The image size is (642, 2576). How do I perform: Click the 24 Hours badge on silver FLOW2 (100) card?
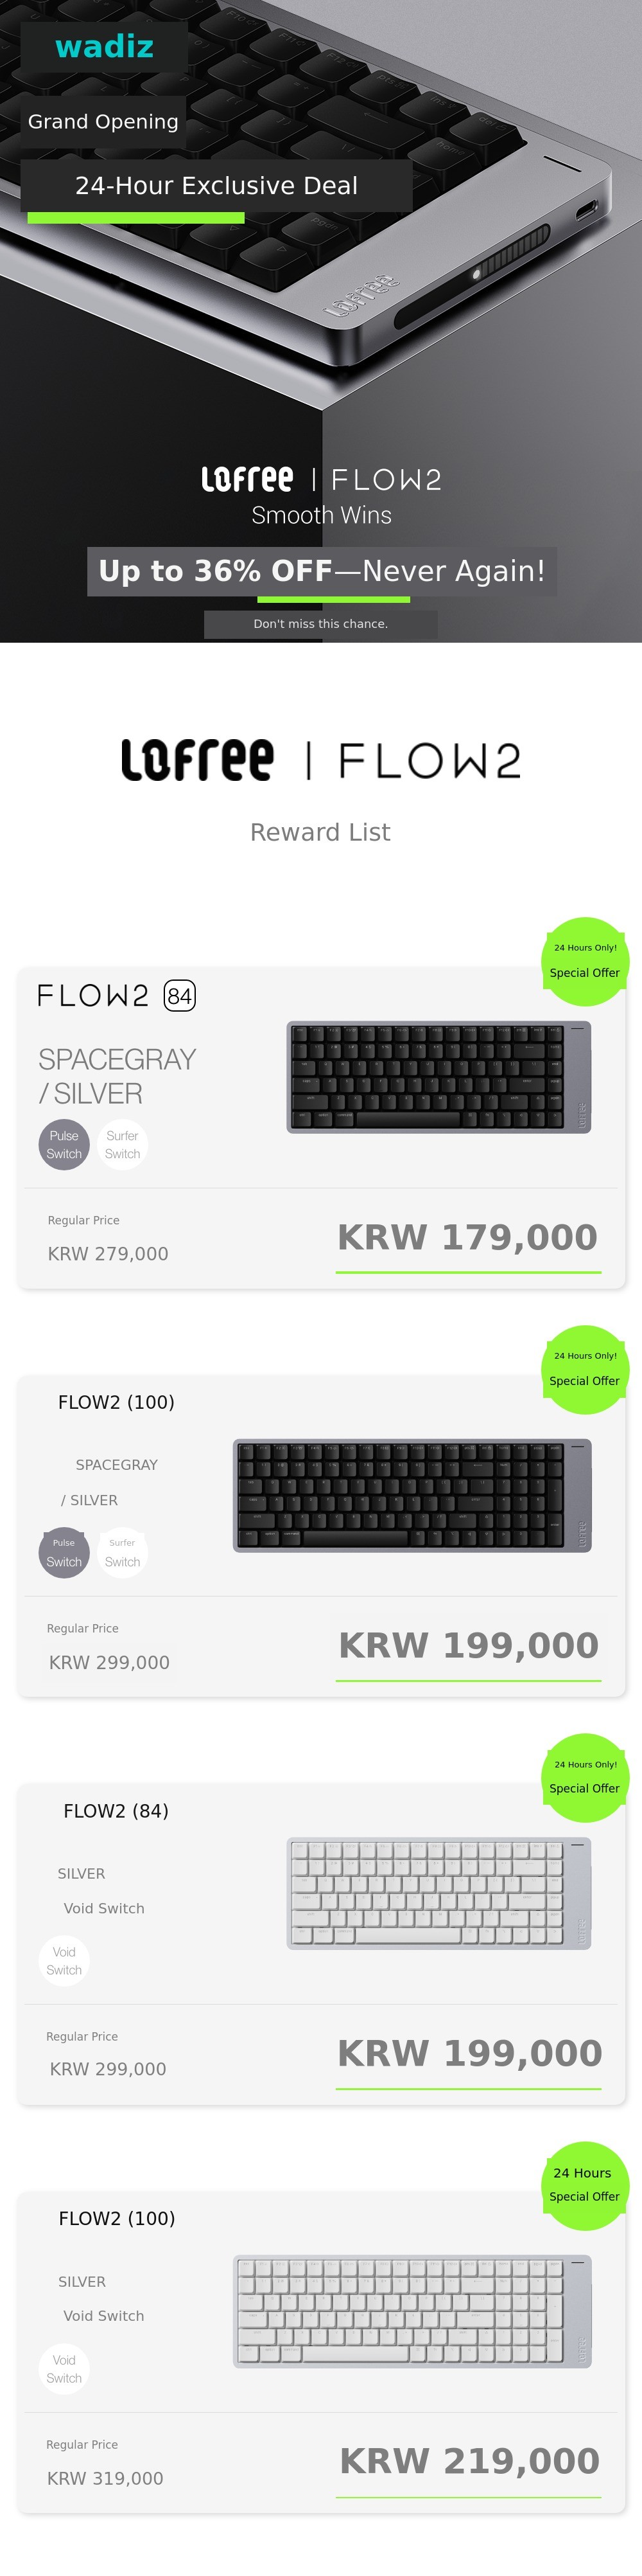click(x=584, y=2186)
